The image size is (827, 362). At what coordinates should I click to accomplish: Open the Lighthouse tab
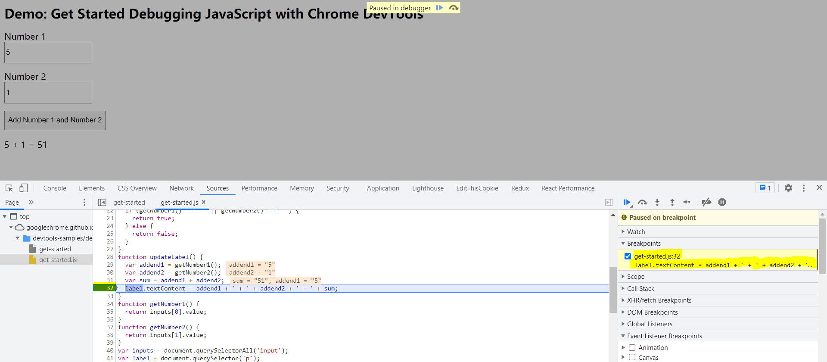pos(428,188)
